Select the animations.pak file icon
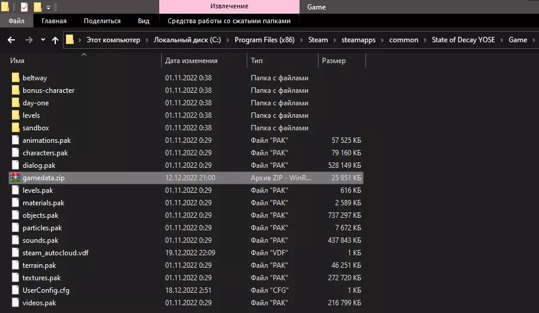 [x=15, y=140]
